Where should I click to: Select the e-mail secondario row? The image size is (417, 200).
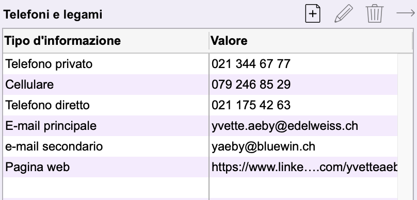(200, 146)
